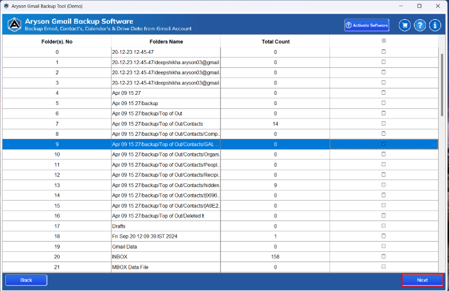Click the Folder(s). No column header
449x291 pixels.
pos(56,42)
